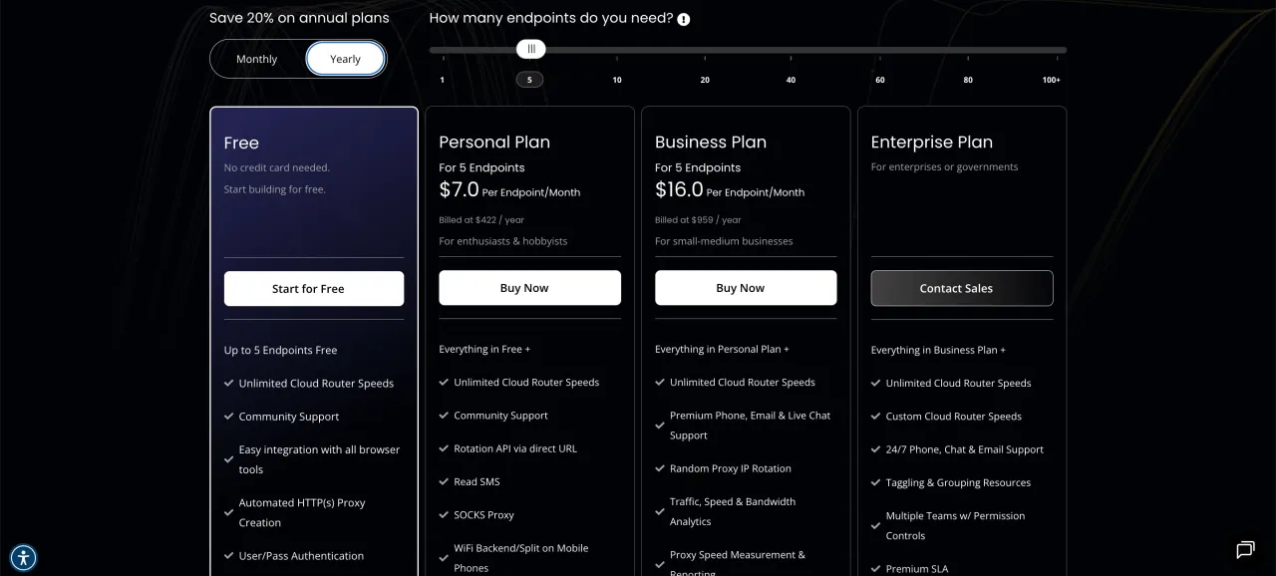
Task: Click checkmark beside Premium SLA
Action: click(875, 569)
